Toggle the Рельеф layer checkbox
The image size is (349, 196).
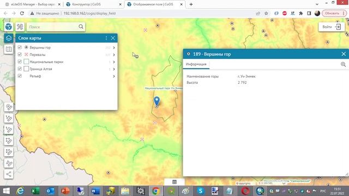tap(20, 76)
